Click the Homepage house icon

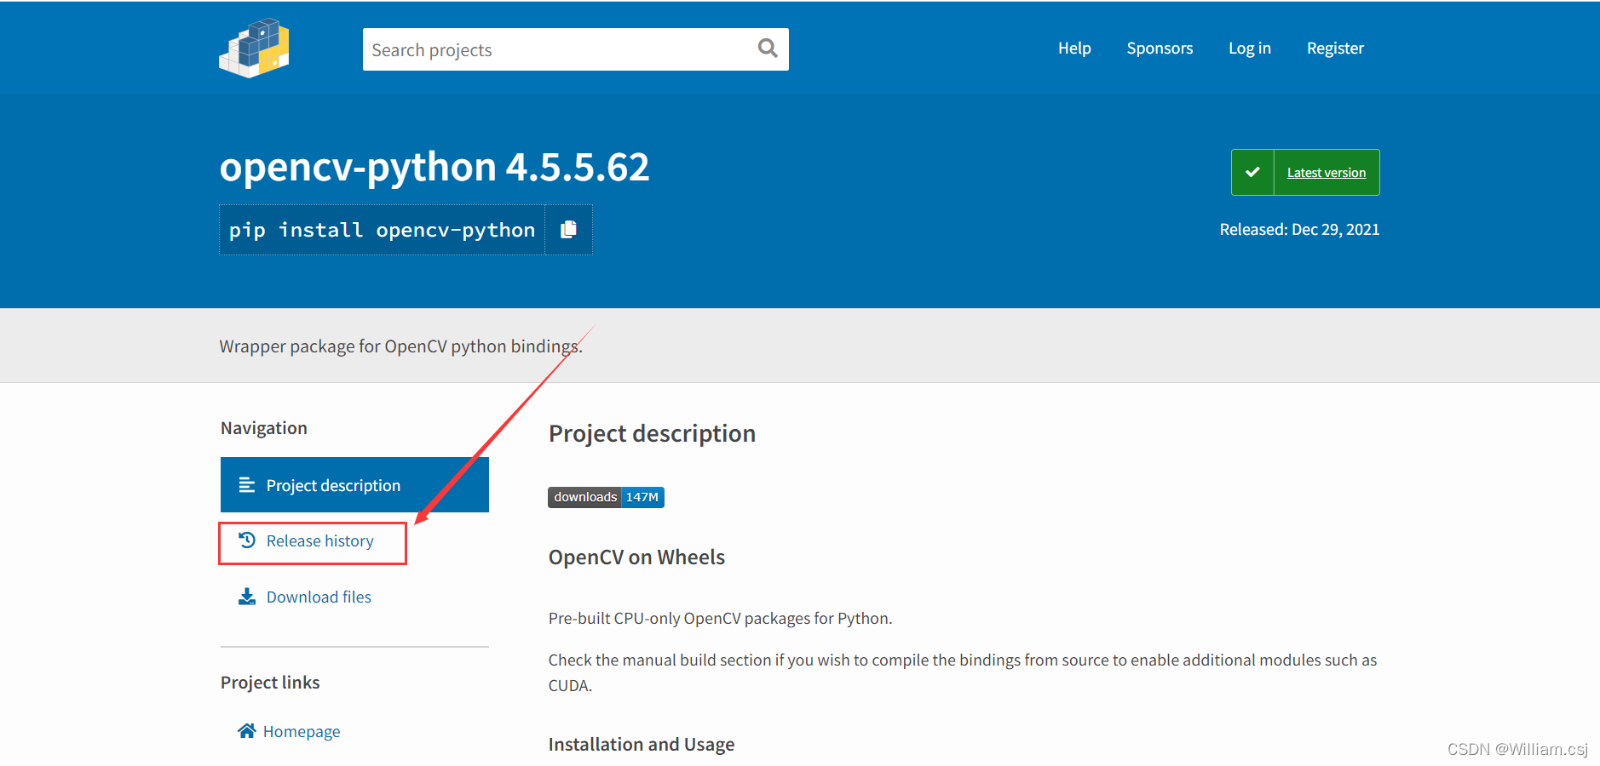coord(246,730)
